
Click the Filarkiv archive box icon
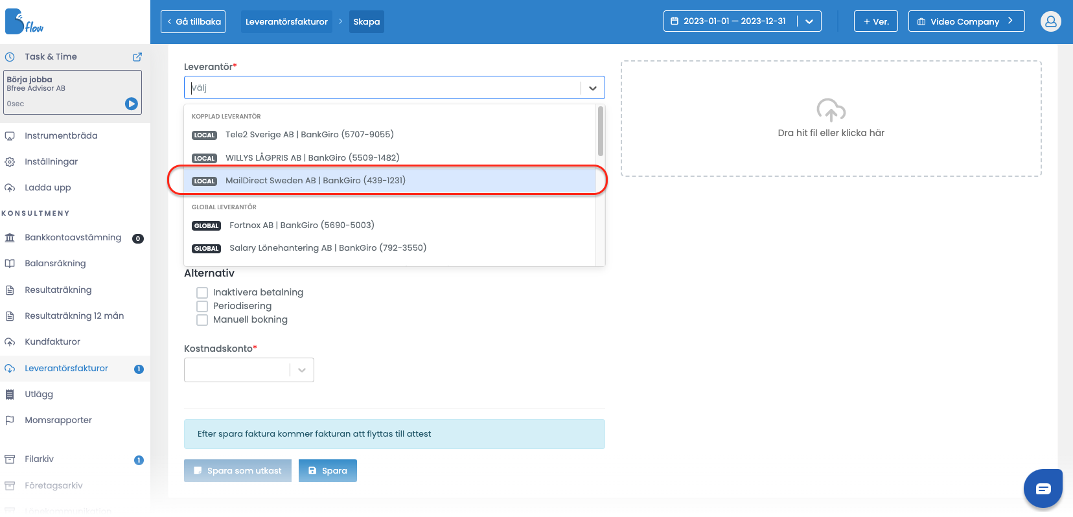pyautogui.click(x=10, y=459)
